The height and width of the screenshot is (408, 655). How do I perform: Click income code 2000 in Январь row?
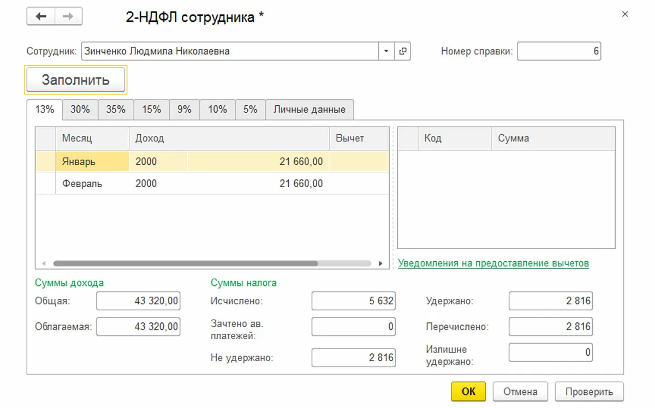click(x=158, y=161)
